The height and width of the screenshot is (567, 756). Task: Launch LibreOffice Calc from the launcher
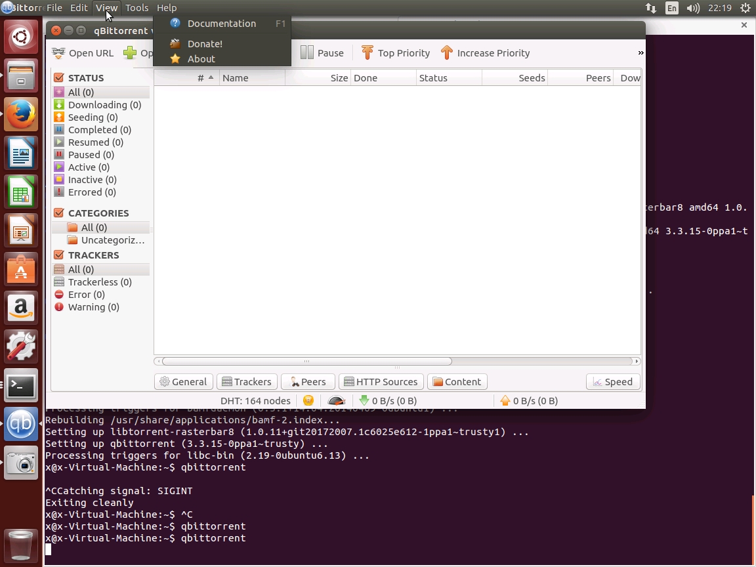tap(21, 192)
